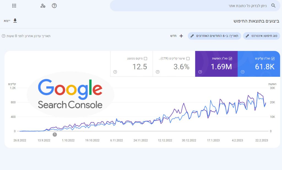Focus the URL inspection search field
282x170 pixels.
[x=195, y=6]
